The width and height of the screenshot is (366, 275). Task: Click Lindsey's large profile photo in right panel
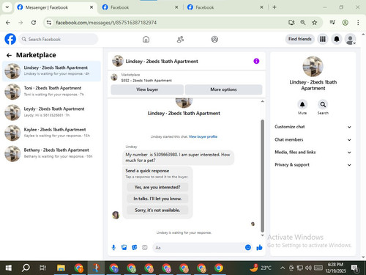coord(313,67)
